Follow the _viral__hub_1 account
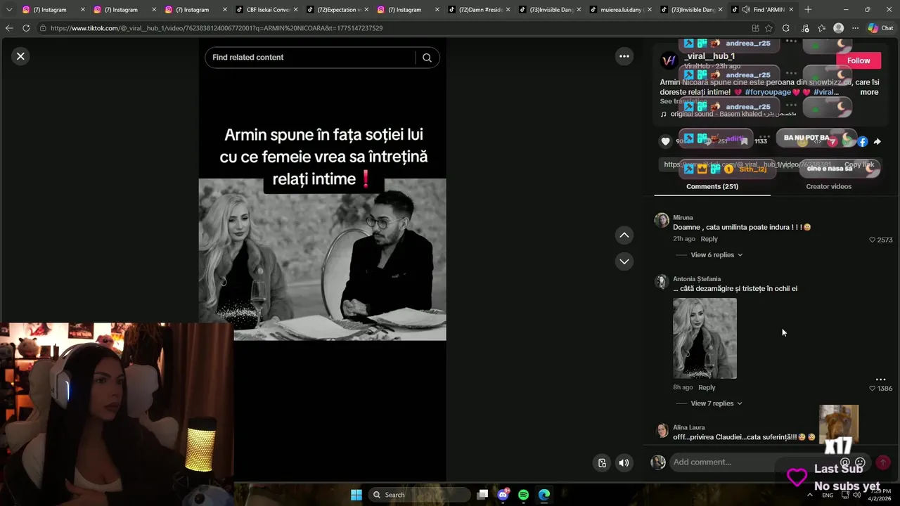 pyautogui.click(x=859, y=60)
